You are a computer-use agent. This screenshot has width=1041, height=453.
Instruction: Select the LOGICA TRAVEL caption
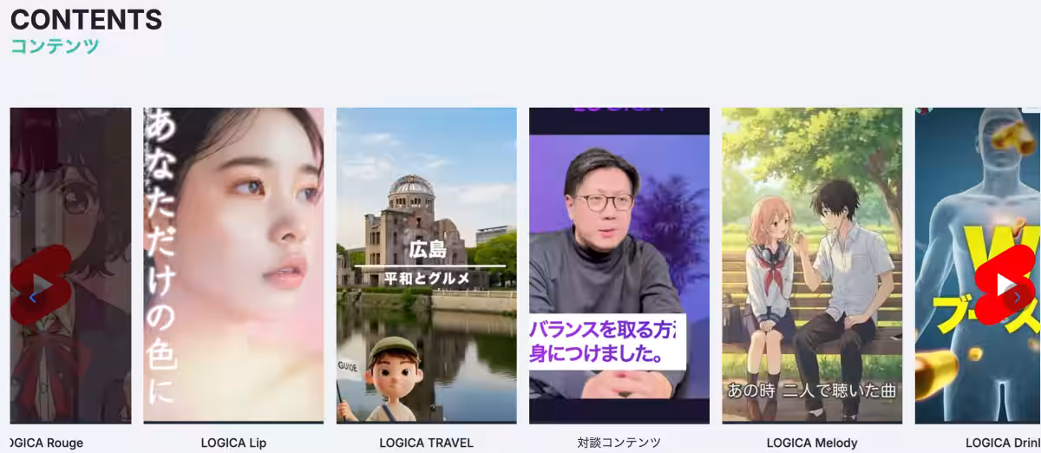click(426, 443)
